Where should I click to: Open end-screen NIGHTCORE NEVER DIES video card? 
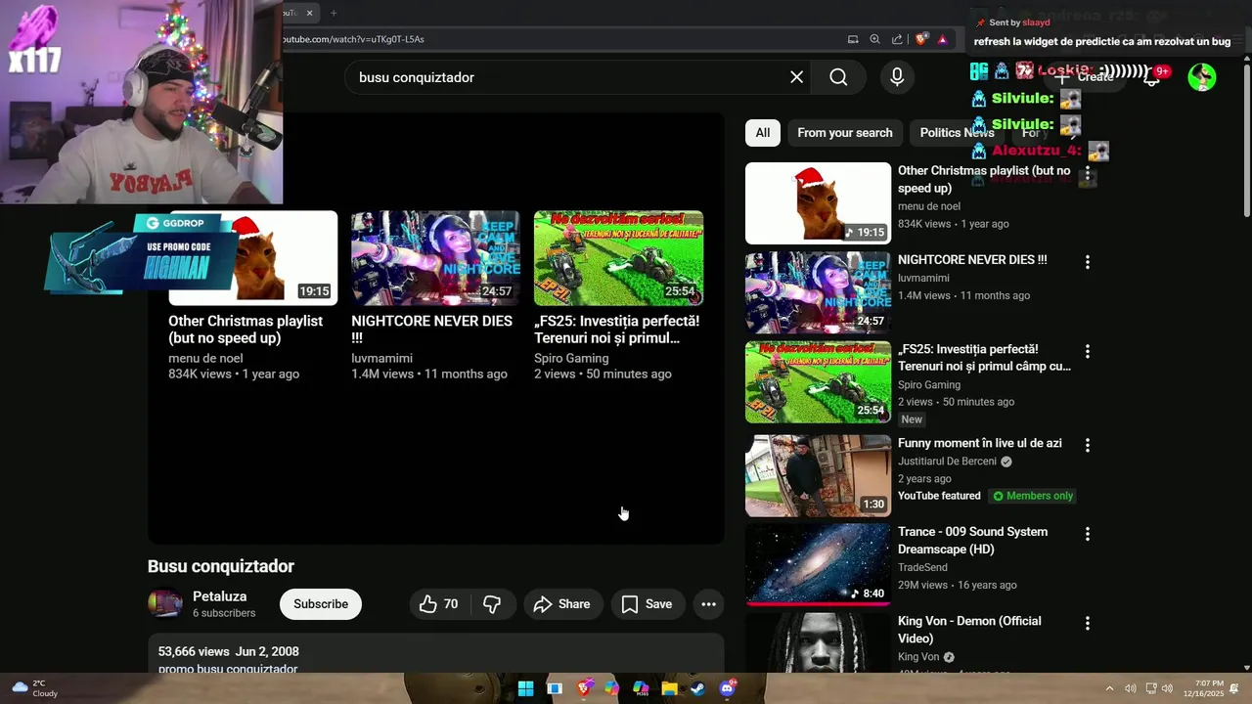coord(435,296)
